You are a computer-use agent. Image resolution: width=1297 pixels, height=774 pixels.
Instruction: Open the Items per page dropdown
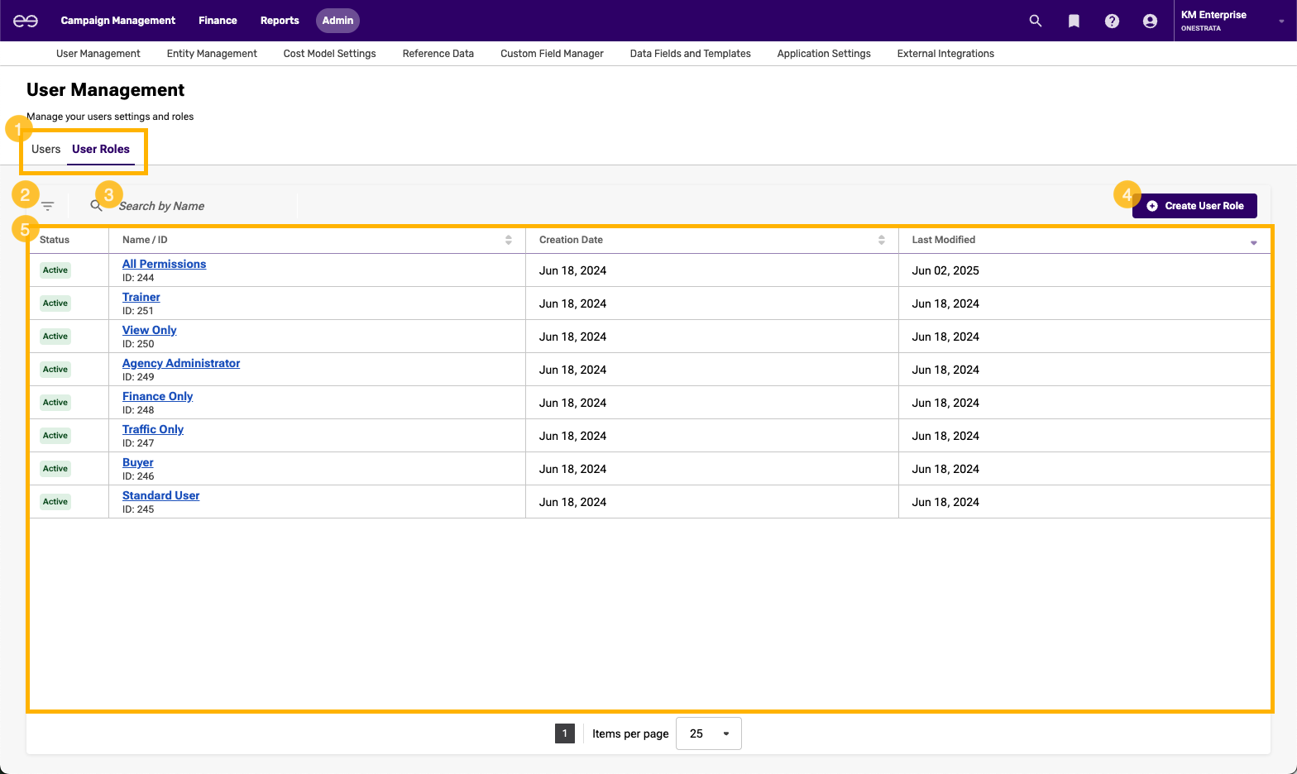pos(708,733)
